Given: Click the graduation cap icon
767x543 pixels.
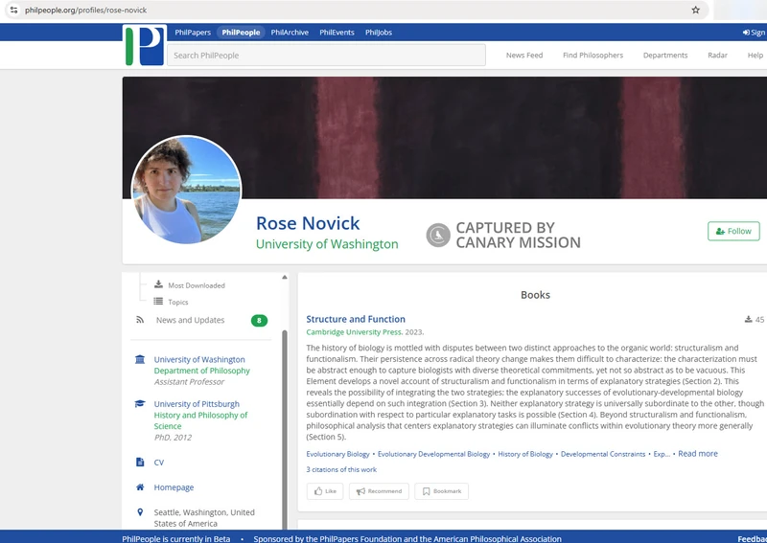Looking at the screenshot, I should coord(140,404).
